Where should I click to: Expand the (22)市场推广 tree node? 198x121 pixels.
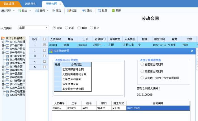[3, 84]
